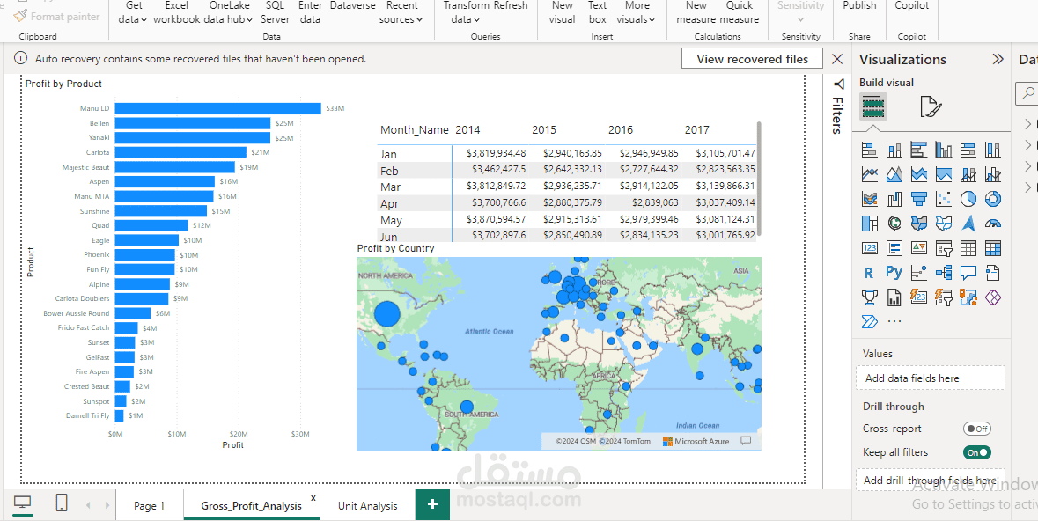Select the donut chart visual icon

tap(992, 199)
